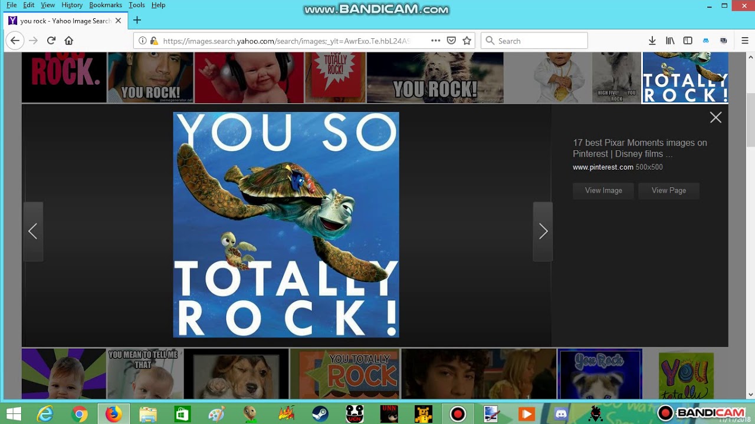Select the 'you rock - Yahoo Image Search' tab

(x=64, y=21)
